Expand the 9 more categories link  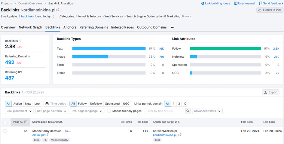pyautogui.click(x=187, y=16)
